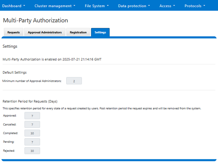Click the Default Settings section heading
Viewport: 218px width, 163px height.
point(15,72)
